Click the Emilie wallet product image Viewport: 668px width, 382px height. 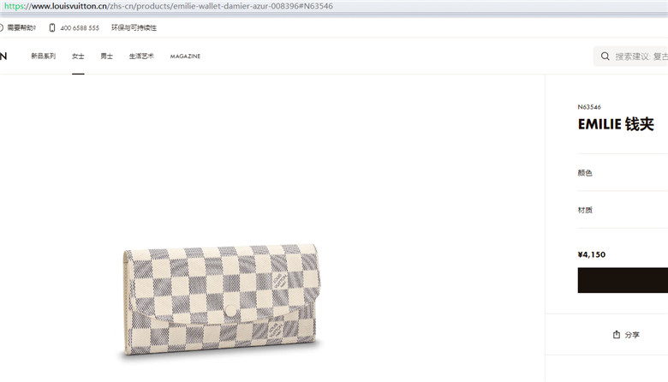[x=221, y=301]
